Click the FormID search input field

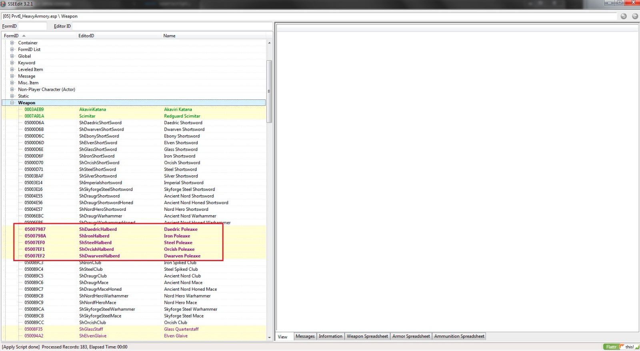(32, 26)
